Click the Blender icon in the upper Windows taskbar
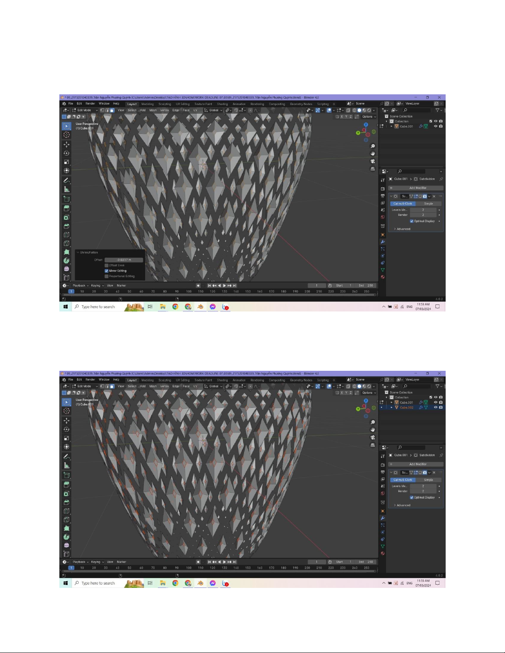 click(x=200, y=307)
